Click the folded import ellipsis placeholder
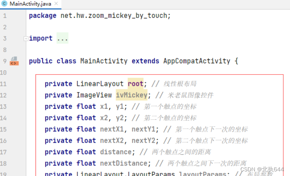The height and width of the screenshot is (176, 290). coord(62,38)
